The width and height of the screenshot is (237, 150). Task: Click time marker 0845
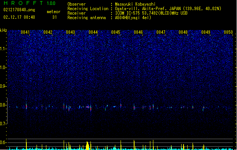tap(116, 32)
